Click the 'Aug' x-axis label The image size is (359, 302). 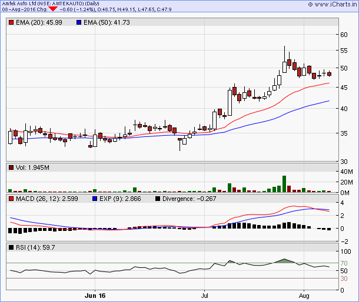point(304,296)
